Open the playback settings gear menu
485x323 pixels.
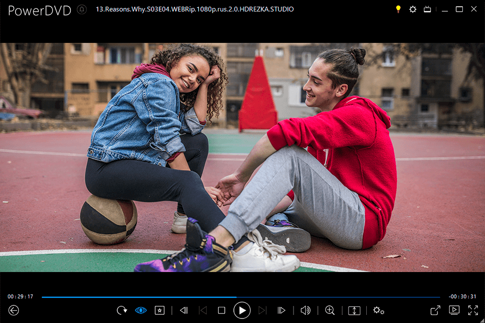(378, 310)
